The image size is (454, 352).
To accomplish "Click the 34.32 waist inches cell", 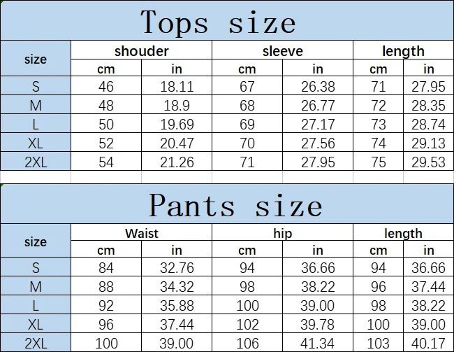I will tap(177, 287).
